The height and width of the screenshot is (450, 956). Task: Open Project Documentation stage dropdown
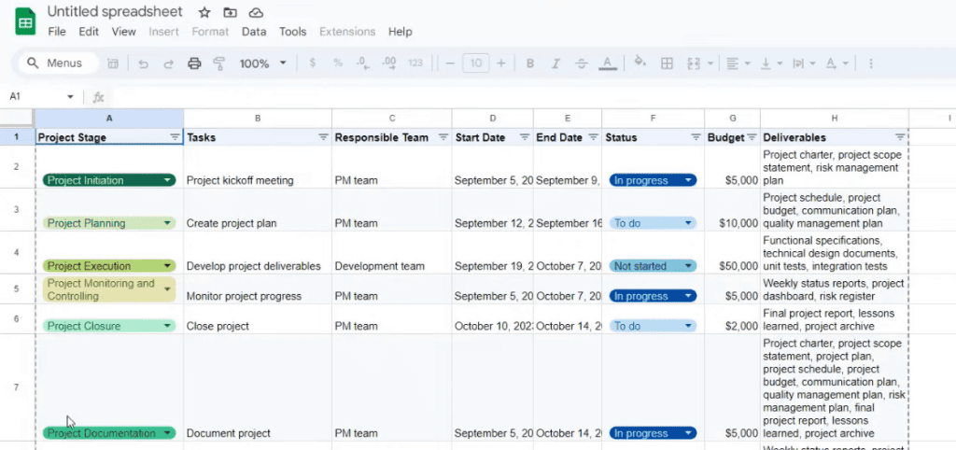[x=167, y=433]
